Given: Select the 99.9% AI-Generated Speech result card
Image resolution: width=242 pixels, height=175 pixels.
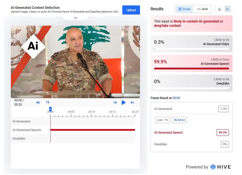Looking at the screenshot, I should pyautogui.click(x=191, y=63).
